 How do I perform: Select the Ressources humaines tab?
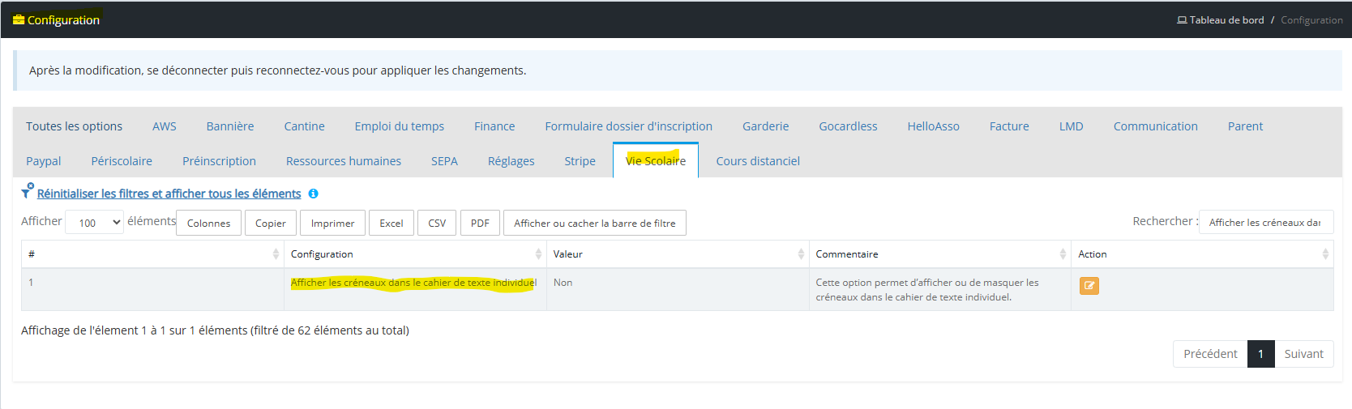(343, 161)
